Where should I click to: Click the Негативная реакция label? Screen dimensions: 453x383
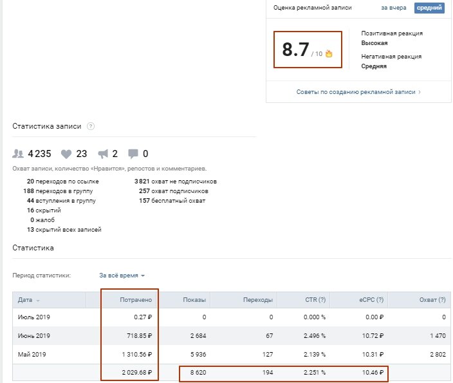391,57
